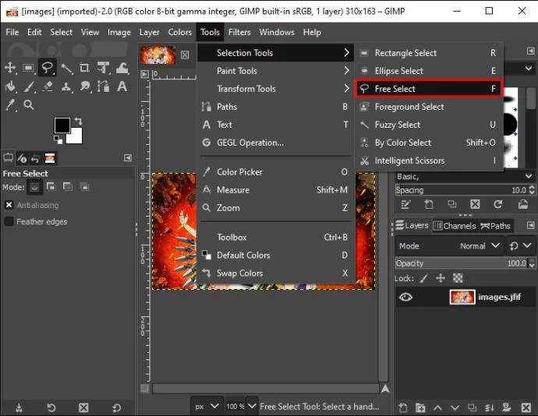Screen dimensions: 538x416
Task: Set selection mode to Subtract from selection
Action: click(x=68, y=187)
